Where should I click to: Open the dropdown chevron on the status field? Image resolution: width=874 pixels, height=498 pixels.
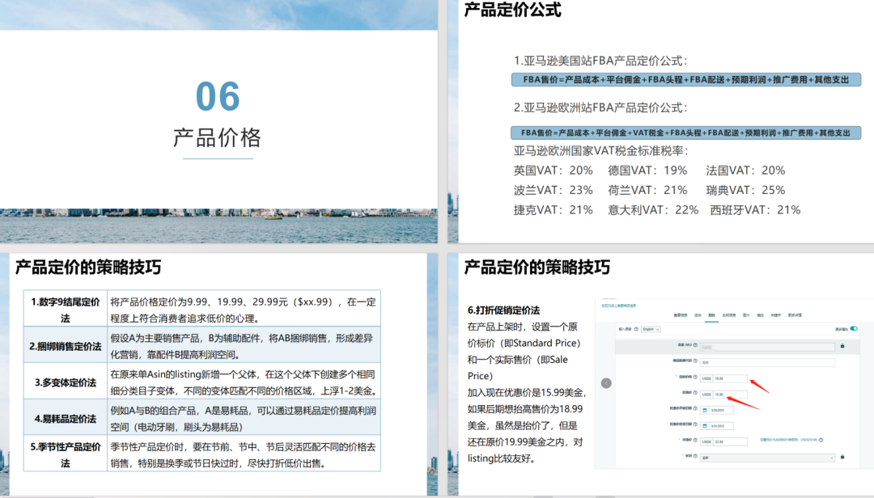pos(833,457)
